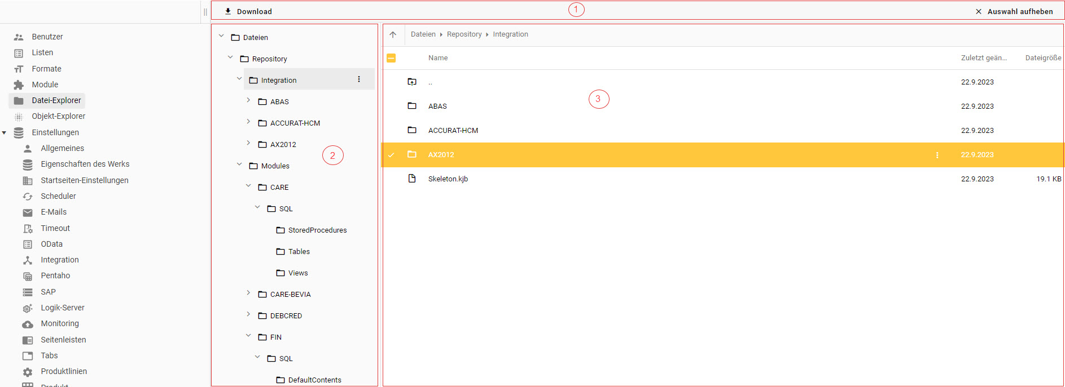Go to Repository in breadcrumb path

(x=464, y=34)
